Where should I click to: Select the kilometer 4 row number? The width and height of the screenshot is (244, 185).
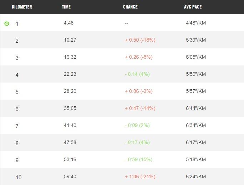tap(17, 75)
